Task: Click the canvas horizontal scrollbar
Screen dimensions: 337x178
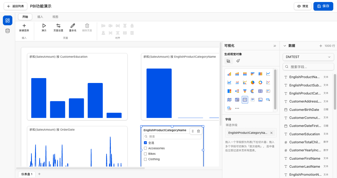Action: pyautogui.click(x=81, y=168)
